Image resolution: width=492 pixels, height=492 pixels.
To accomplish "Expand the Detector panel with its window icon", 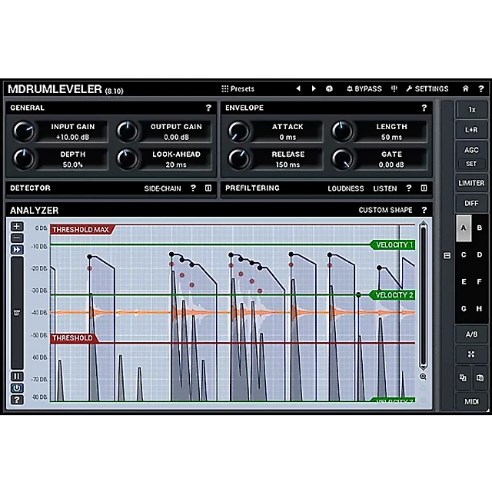I will click(208, 188).
